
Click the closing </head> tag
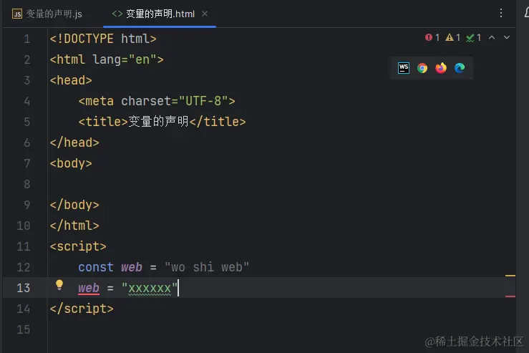[x=74, y=142]
